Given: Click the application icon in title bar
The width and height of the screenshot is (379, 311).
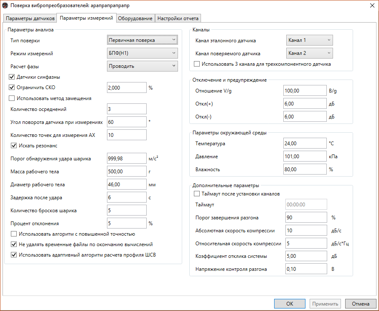Looking at the screenshot, I should pyautogui.click(x=5, y=5).
